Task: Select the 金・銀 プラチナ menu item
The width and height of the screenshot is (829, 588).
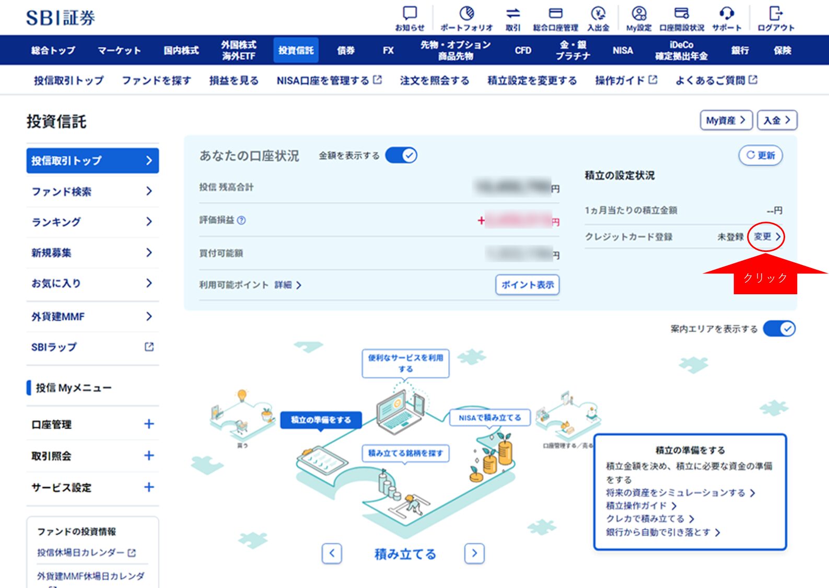Action: [573, 50]
